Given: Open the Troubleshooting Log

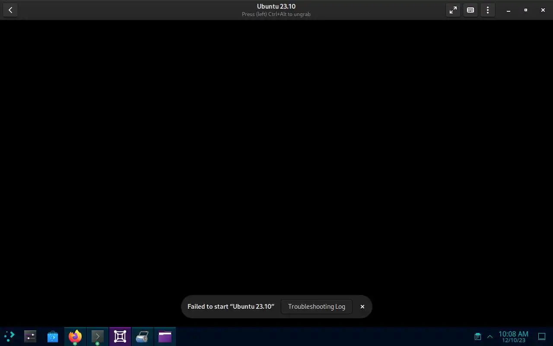Looking at the screenshot, I should [x=317, y=307].
